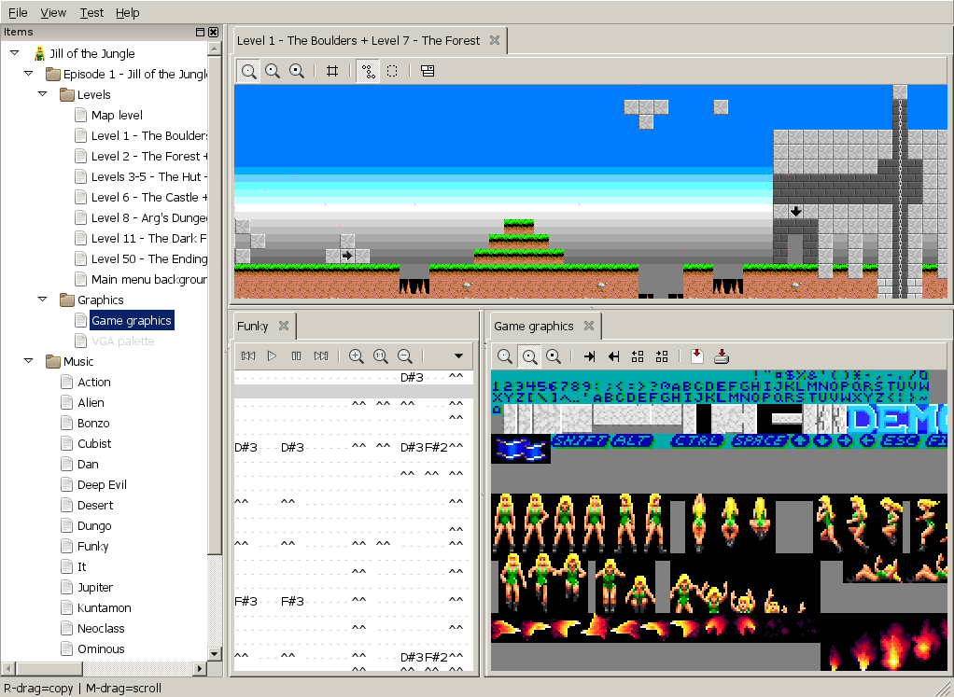Viewport: 954px width, 697px height.
Task: Seek to next in Funky music toolbar
Action: (x=320, y=355)
